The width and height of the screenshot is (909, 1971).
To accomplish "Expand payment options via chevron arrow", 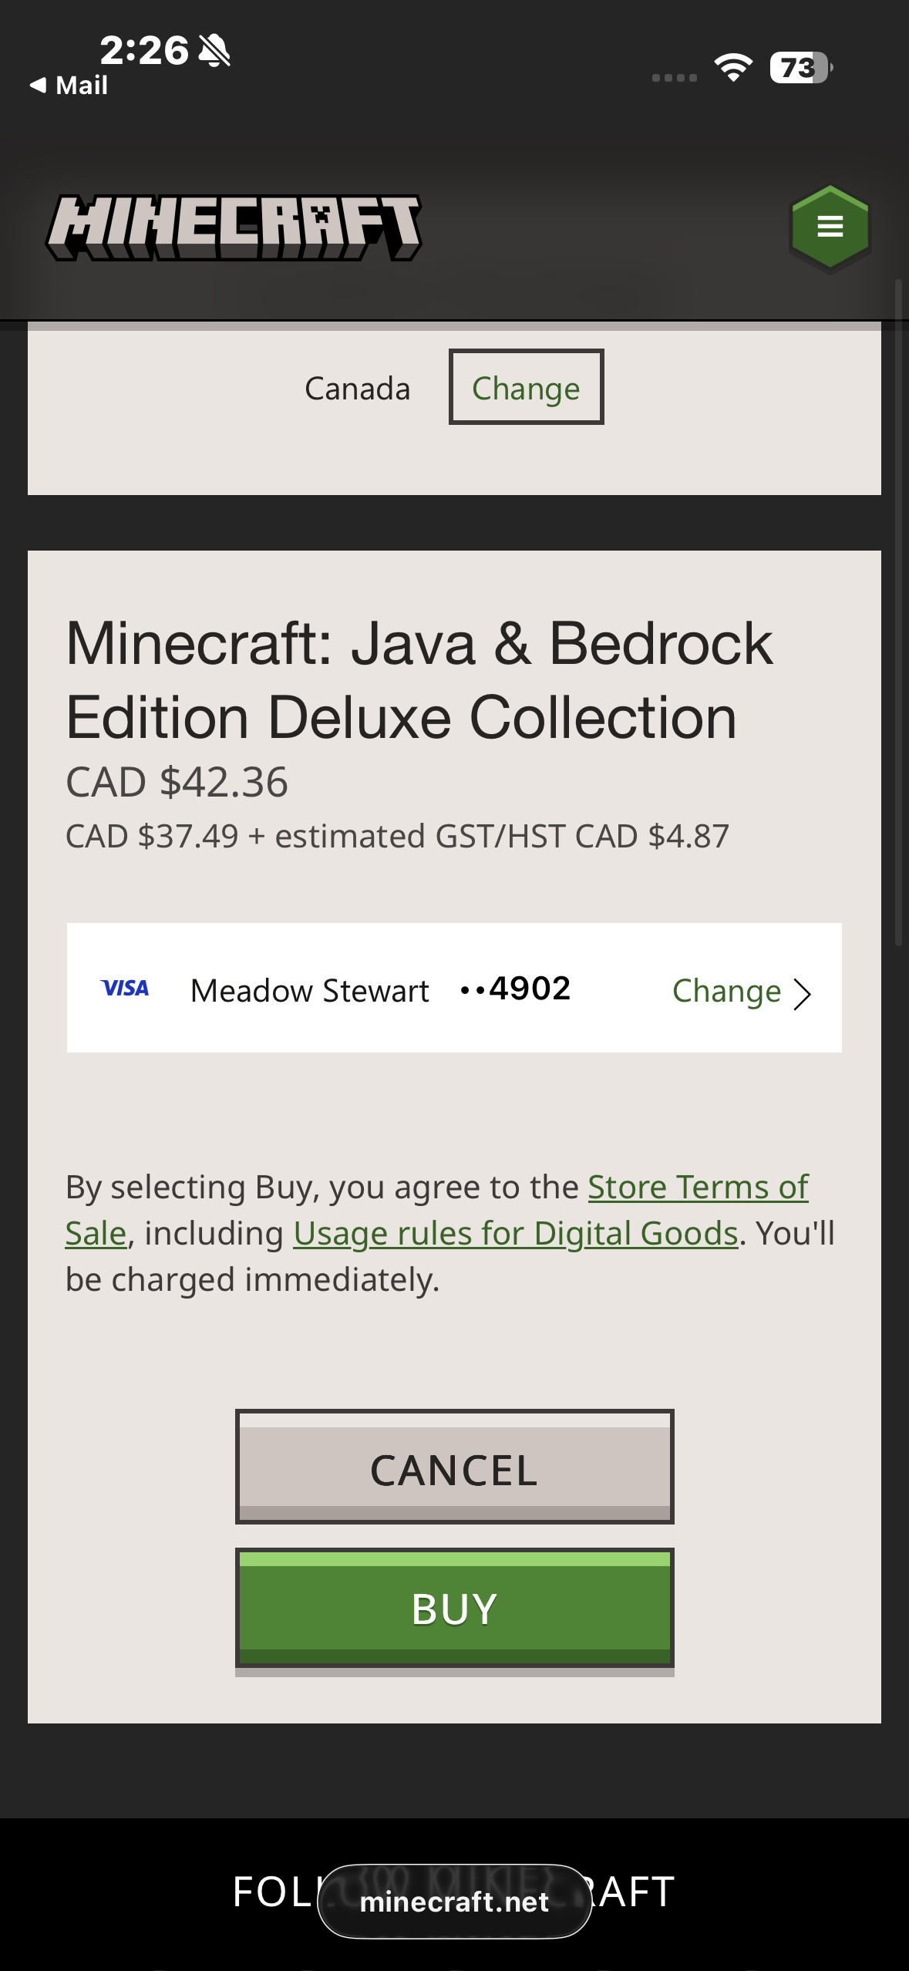I will [x=803, y=994].
